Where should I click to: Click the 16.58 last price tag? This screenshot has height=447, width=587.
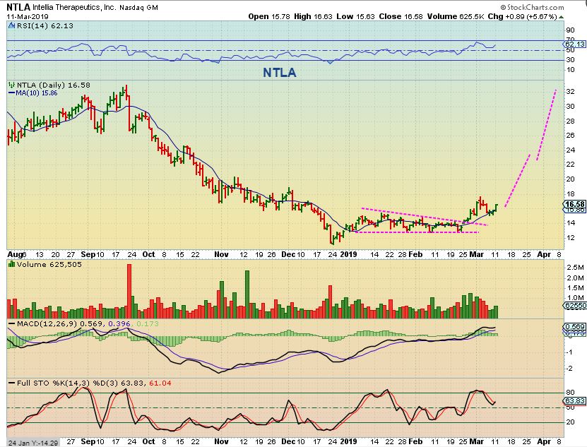[x=575, y=204]
